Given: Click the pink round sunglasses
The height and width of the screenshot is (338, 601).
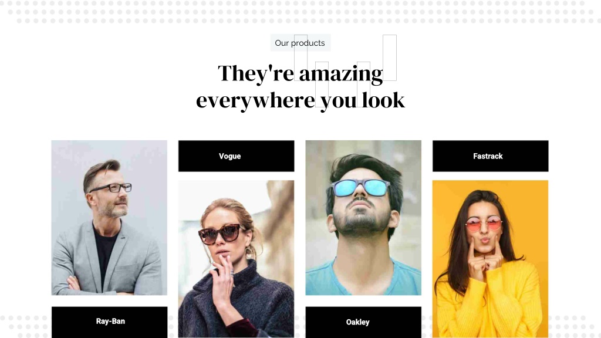Looking at the screenshot, I should point(484,224).
